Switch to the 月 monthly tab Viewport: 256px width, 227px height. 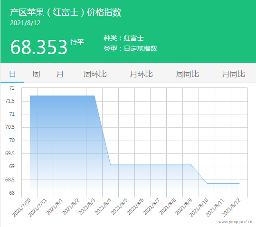click(x=60, y=74)
